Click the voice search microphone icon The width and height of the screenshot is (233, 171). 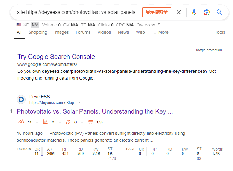click(x=194, y=12)
